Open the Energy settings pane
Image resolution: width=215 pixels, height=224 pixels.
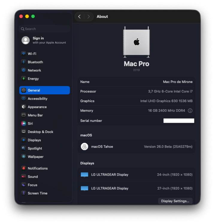tap(45, 79)
